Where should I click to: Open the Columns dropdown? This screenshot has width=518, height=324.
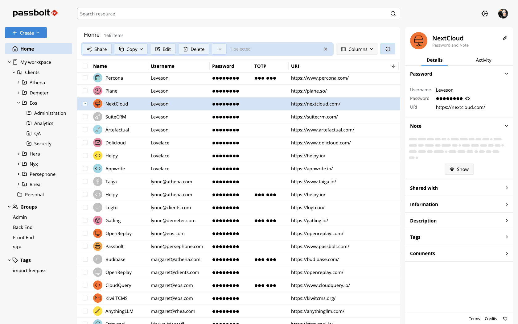tap(357, 49)
